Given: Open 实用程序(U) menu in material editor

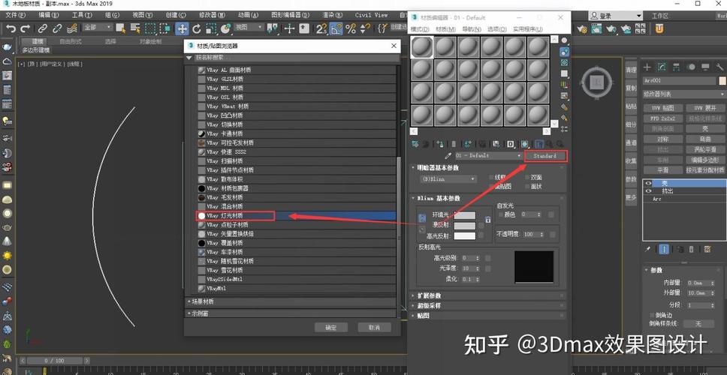Looking at the screenshot, I should click(528, 29).
